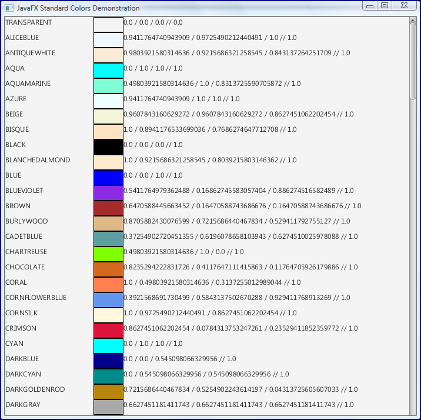Pick the CRIMSON color swatch

pyautogui.click(x=108, y=331)
